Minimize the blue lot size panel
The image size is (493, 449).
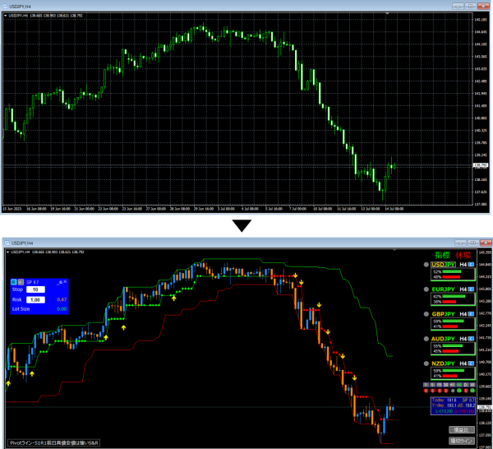click(60, 281)
